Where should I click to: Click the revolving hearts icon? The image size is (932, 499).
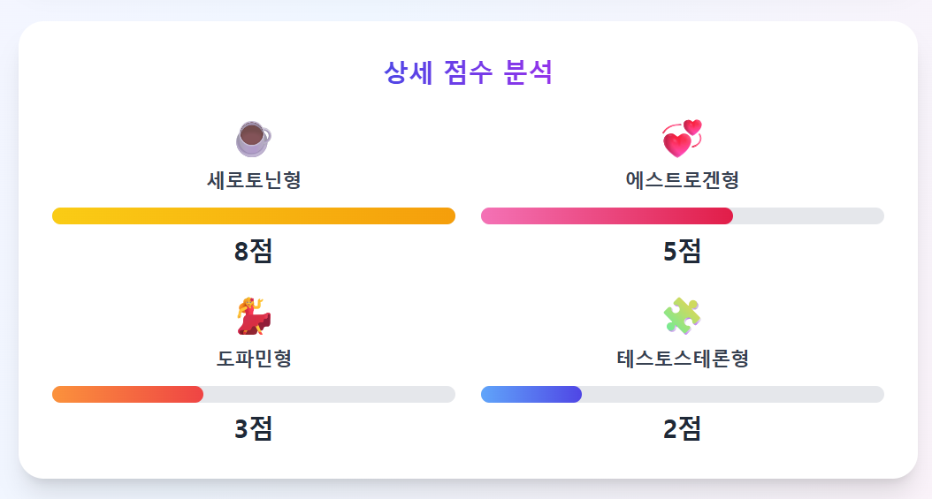(x=682, y=139)
